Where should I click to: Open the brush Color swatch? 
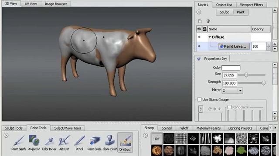[x=231, y=68]
